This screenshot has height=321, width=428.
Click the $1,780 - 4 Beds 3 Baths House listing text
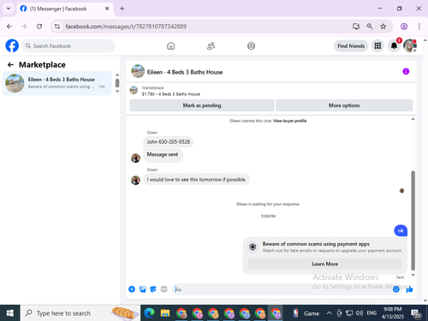[171, 94]
